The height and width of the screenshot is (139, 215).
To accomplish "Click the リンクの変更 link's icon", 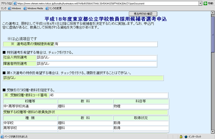I will point(47,9).
